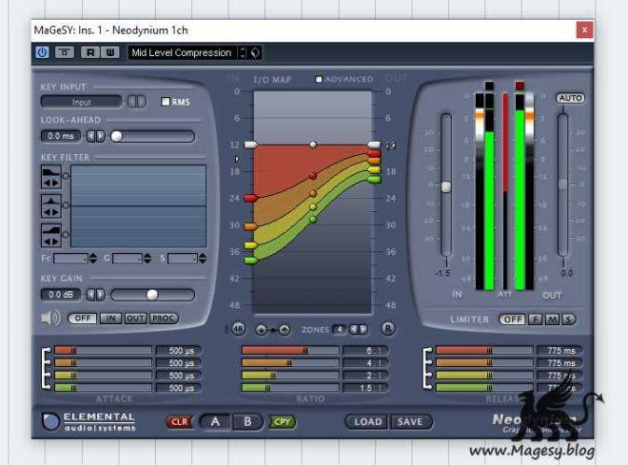The height and width of the screenshot is (465, 628).
Task: Click the Key Input arrow stepper
Action: (137, 102)
